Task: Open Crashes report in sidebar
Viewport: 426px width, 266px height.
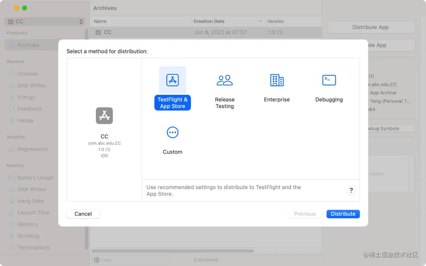Action: pos(28,74)
